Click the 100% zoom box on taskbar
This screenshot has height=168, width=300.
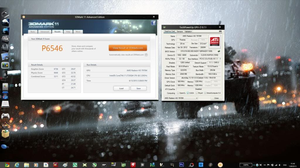coord(246,165)
